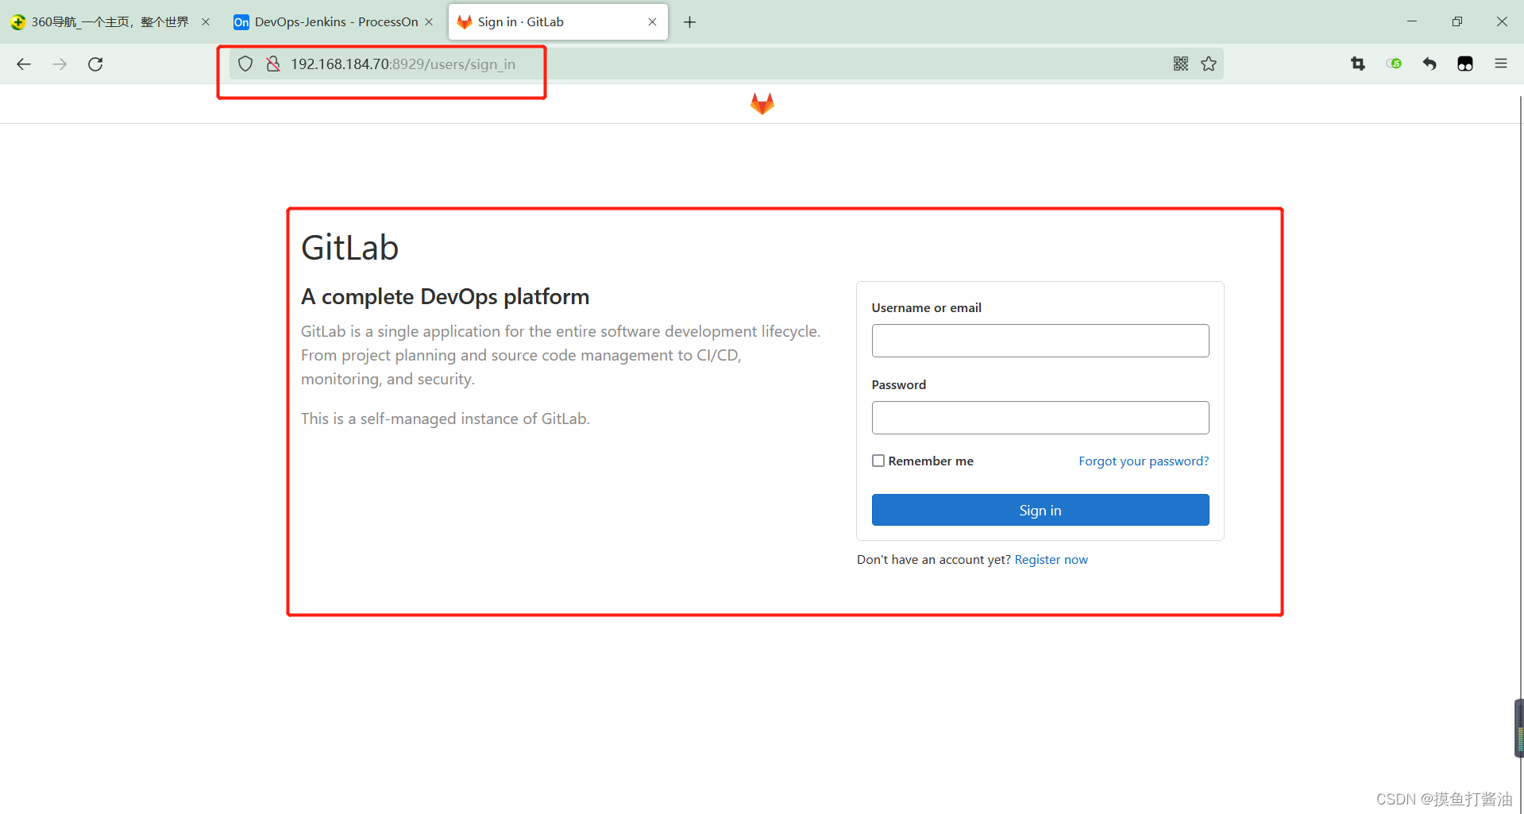Close the Sign in GitLab tab

coord(652,22)
